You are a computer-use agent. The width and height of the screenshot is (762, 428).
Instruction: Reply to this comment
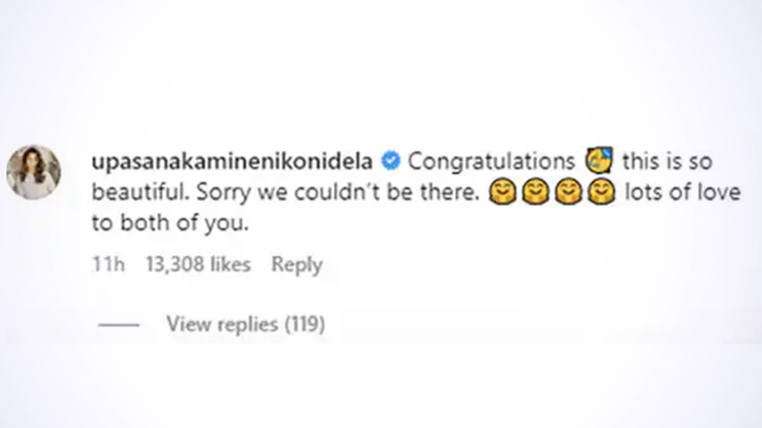pos(297,264)
